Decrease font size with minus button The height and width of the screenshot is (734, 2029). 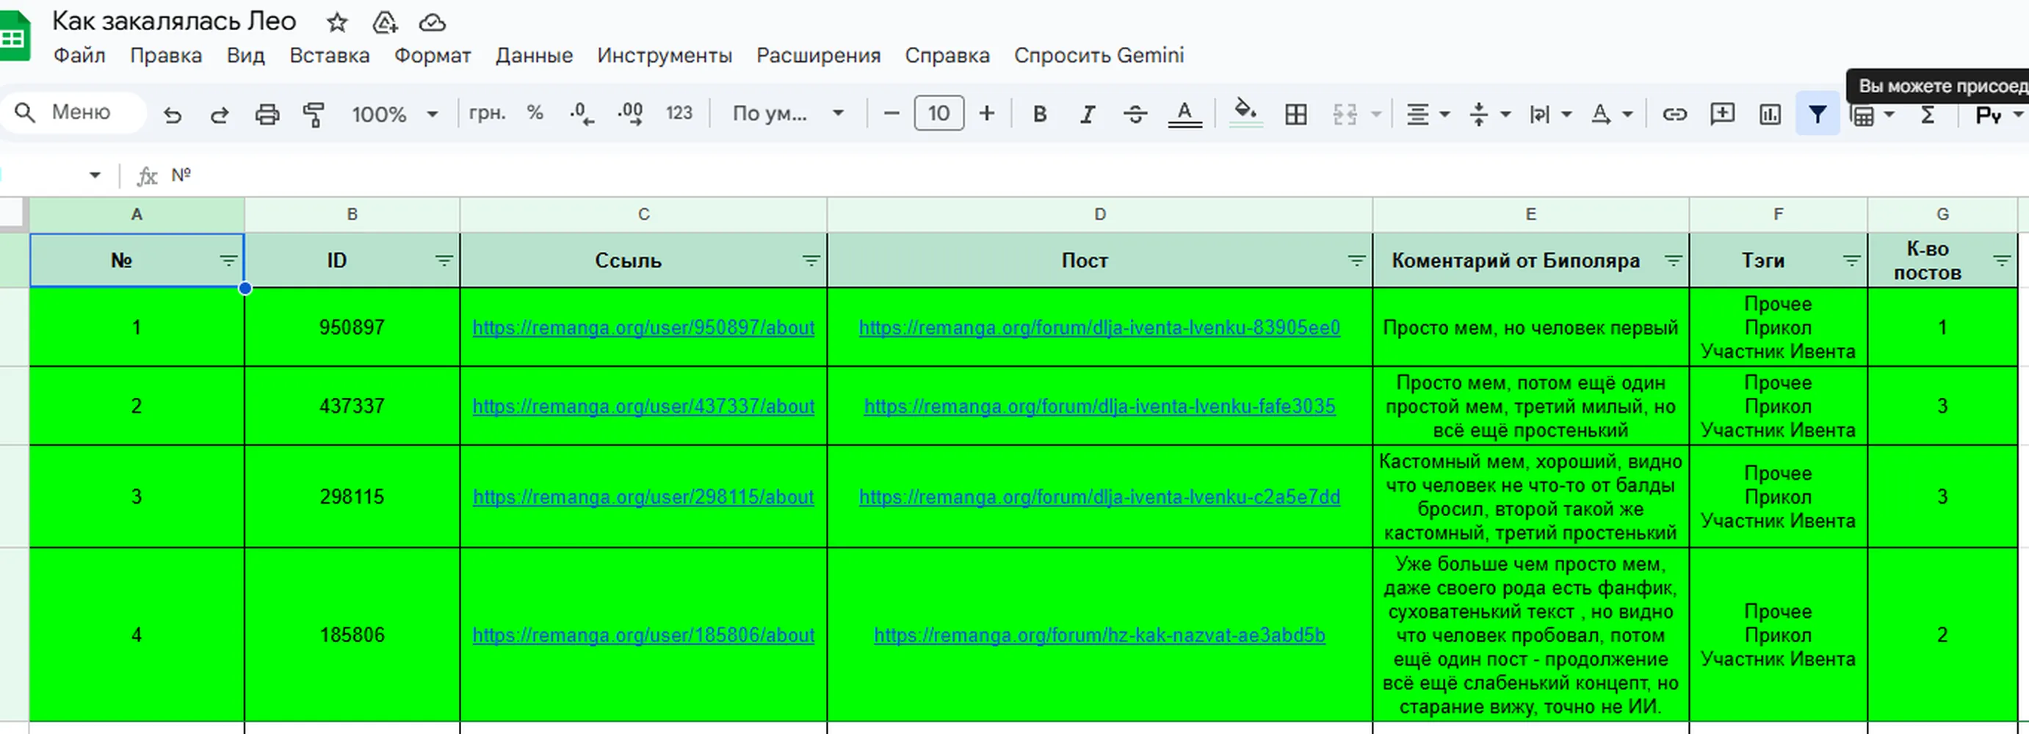click(891, 114)
